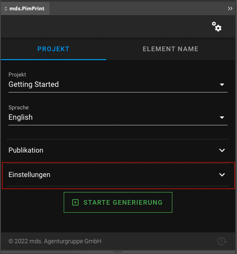237x254 pixels.
Task: Switch to the ELEMENT NAME tab
Action: (170, 49)
